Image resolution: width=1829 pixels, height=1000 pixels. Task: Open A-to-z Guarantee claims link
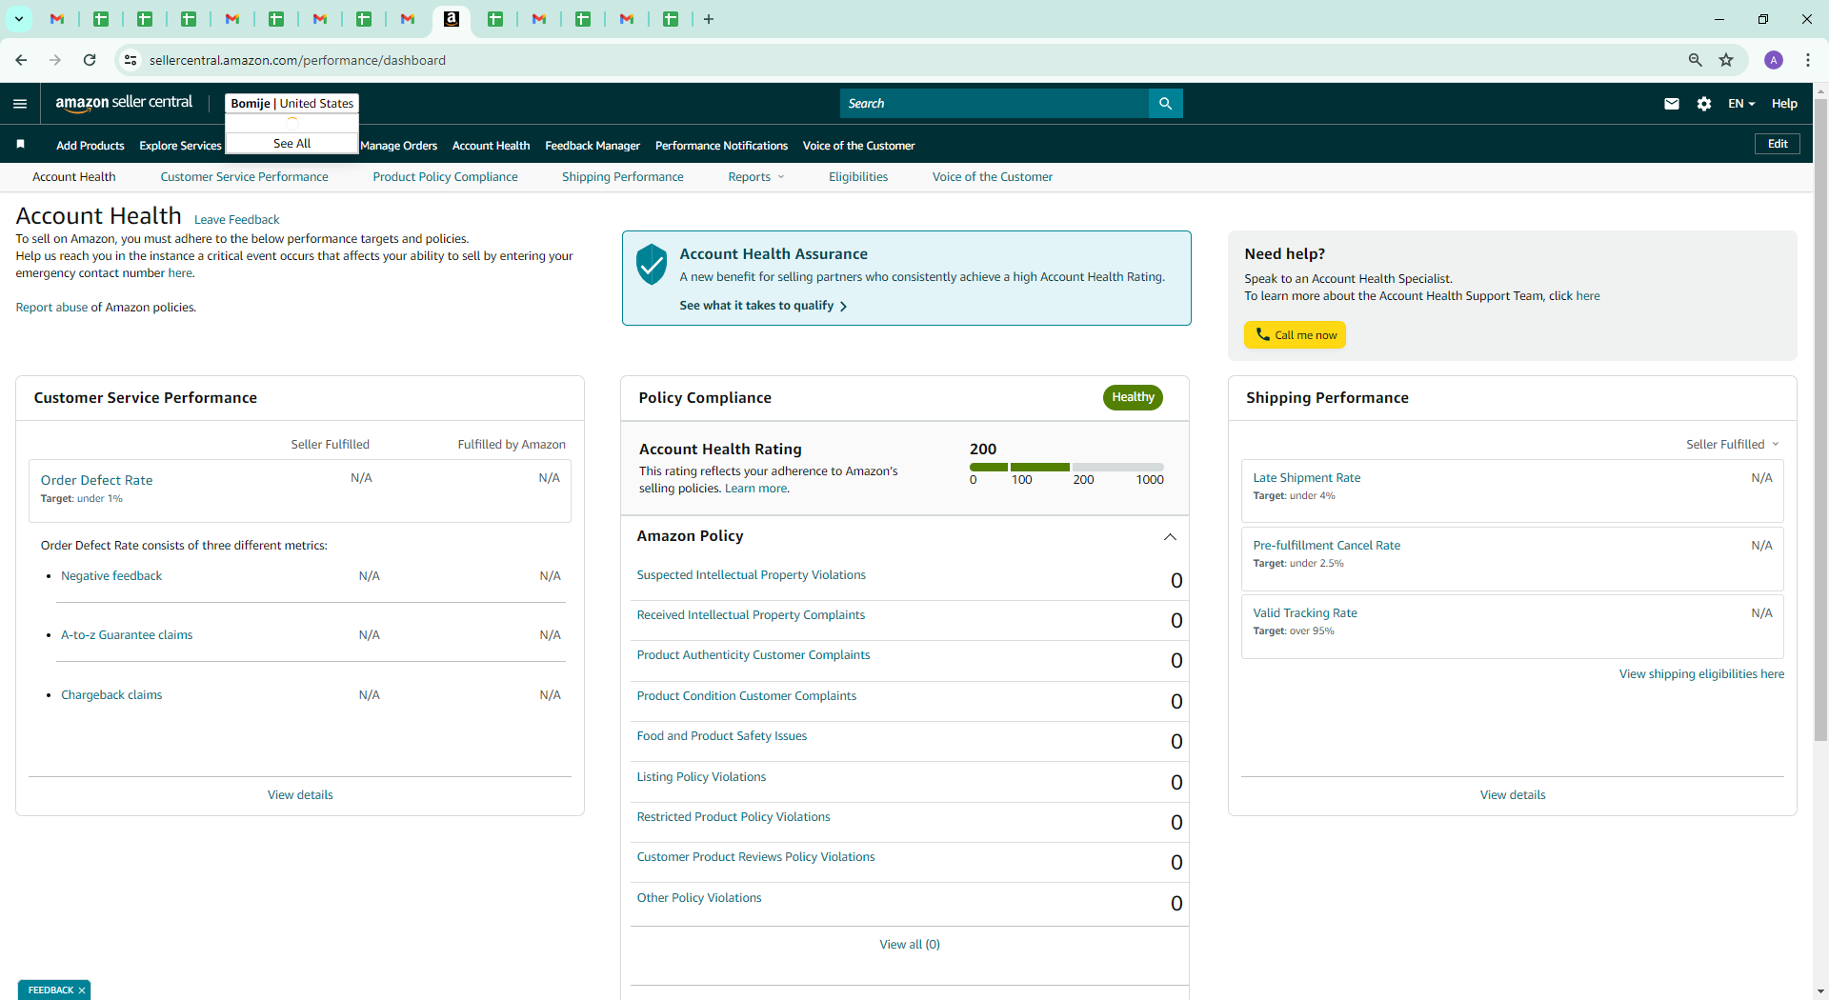(x=127, y=635)
